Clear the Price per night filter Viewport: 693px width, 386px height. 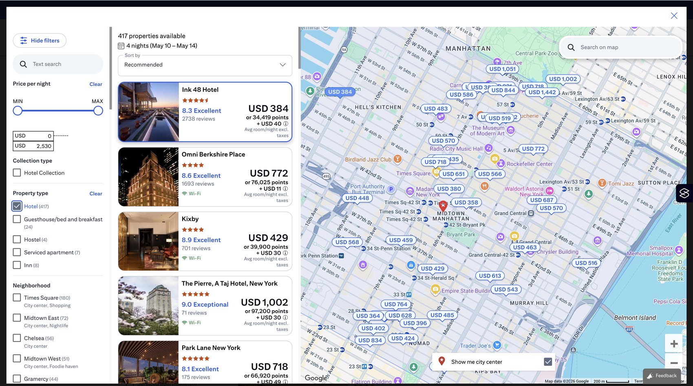point(96,84)
